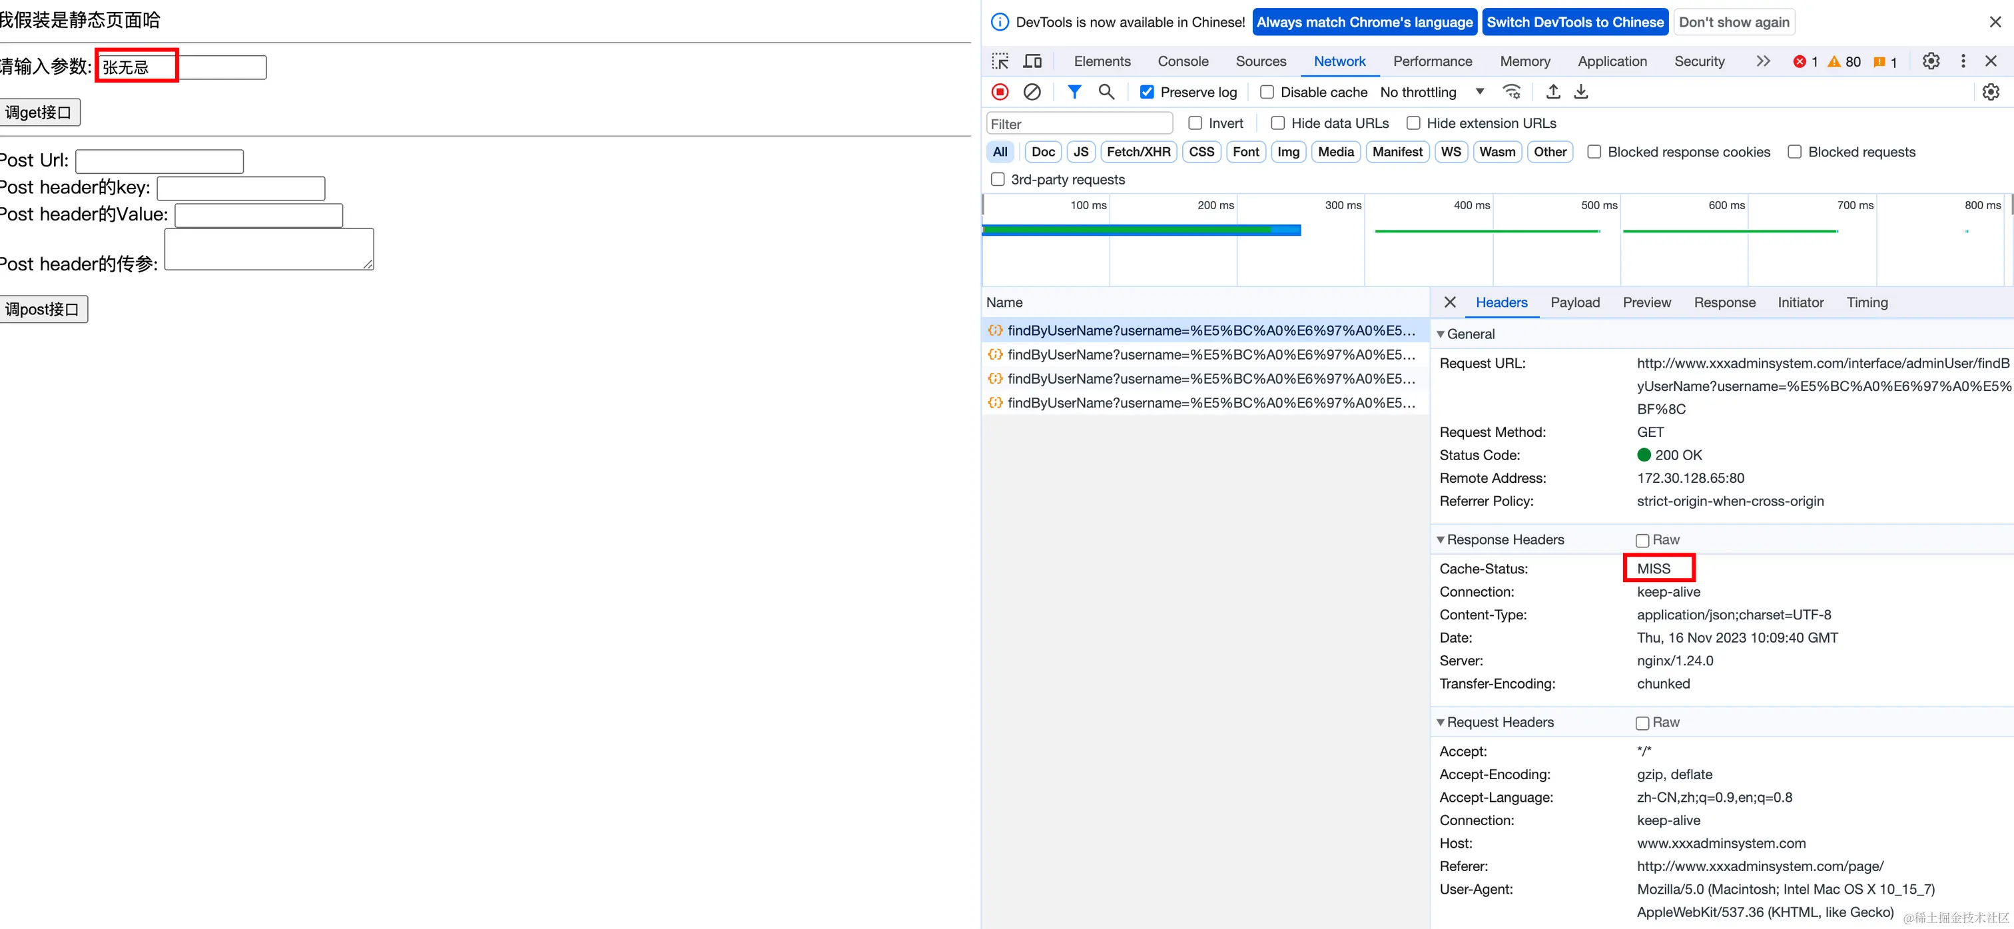Viewport: 2014px width, 929px height.
Task: Click the record network log icon
Action: pyautogui.click(x=1000, y=93)
